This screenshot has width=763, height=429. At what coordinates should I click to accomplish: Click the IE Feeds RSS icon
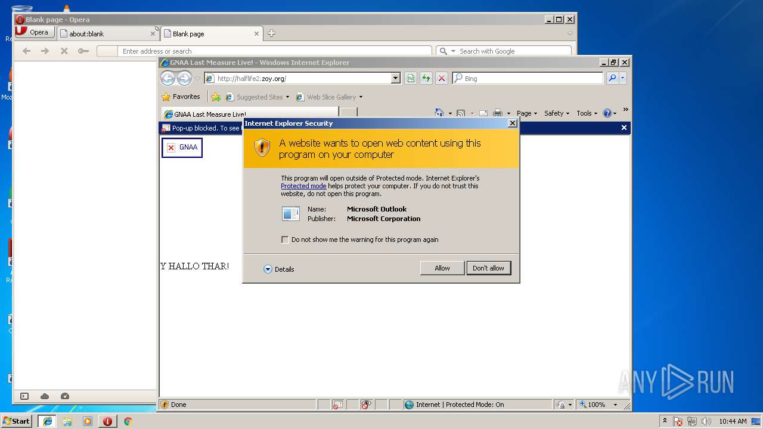click(x=461, y=113)
